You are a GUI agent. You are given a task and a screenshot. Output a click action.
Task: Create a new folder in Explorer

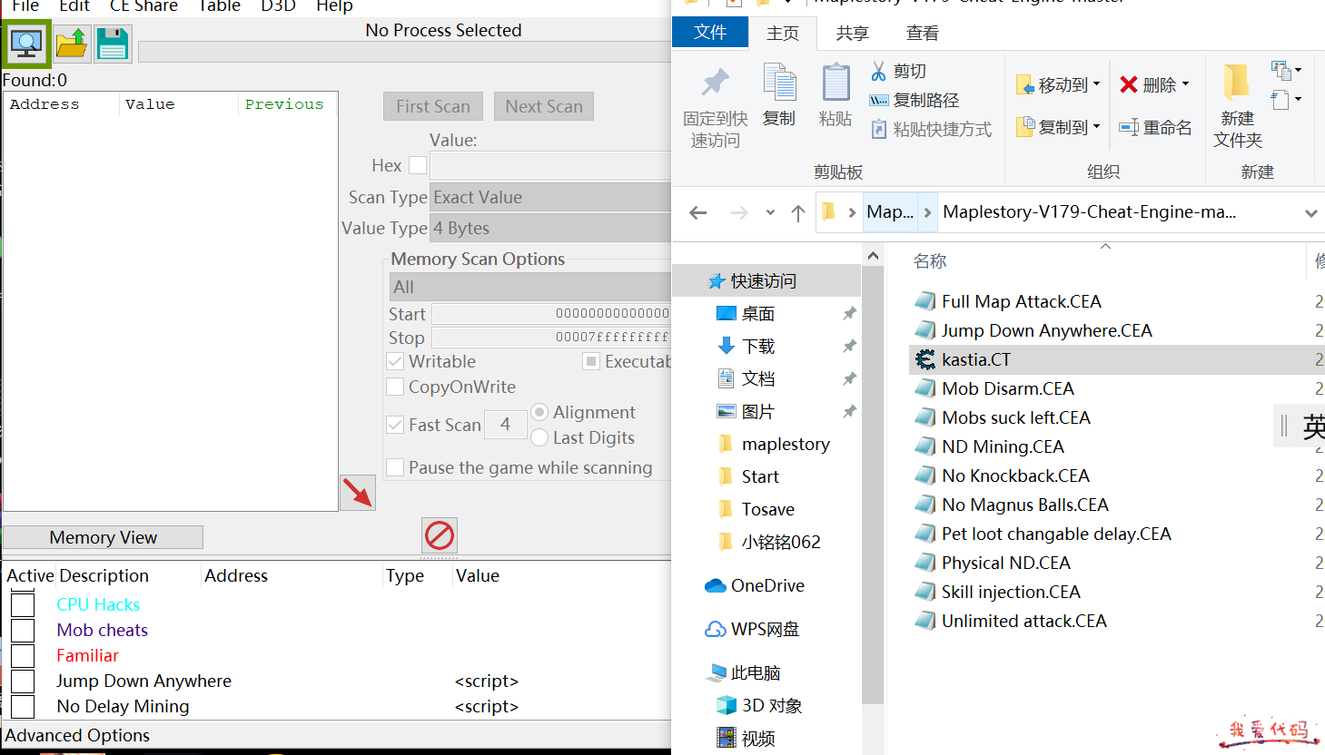tap(1238, 105)
